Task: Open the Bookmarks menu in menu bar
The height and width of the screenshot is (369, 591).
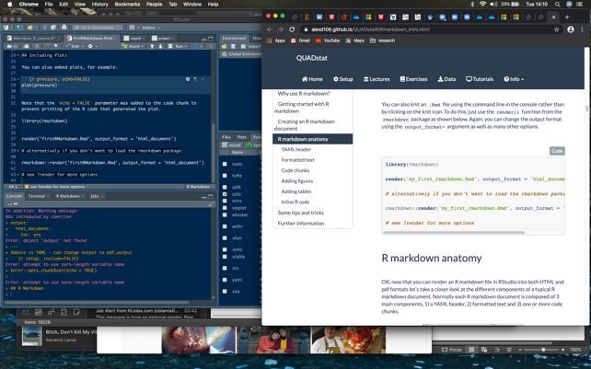Action: (127, 5)
